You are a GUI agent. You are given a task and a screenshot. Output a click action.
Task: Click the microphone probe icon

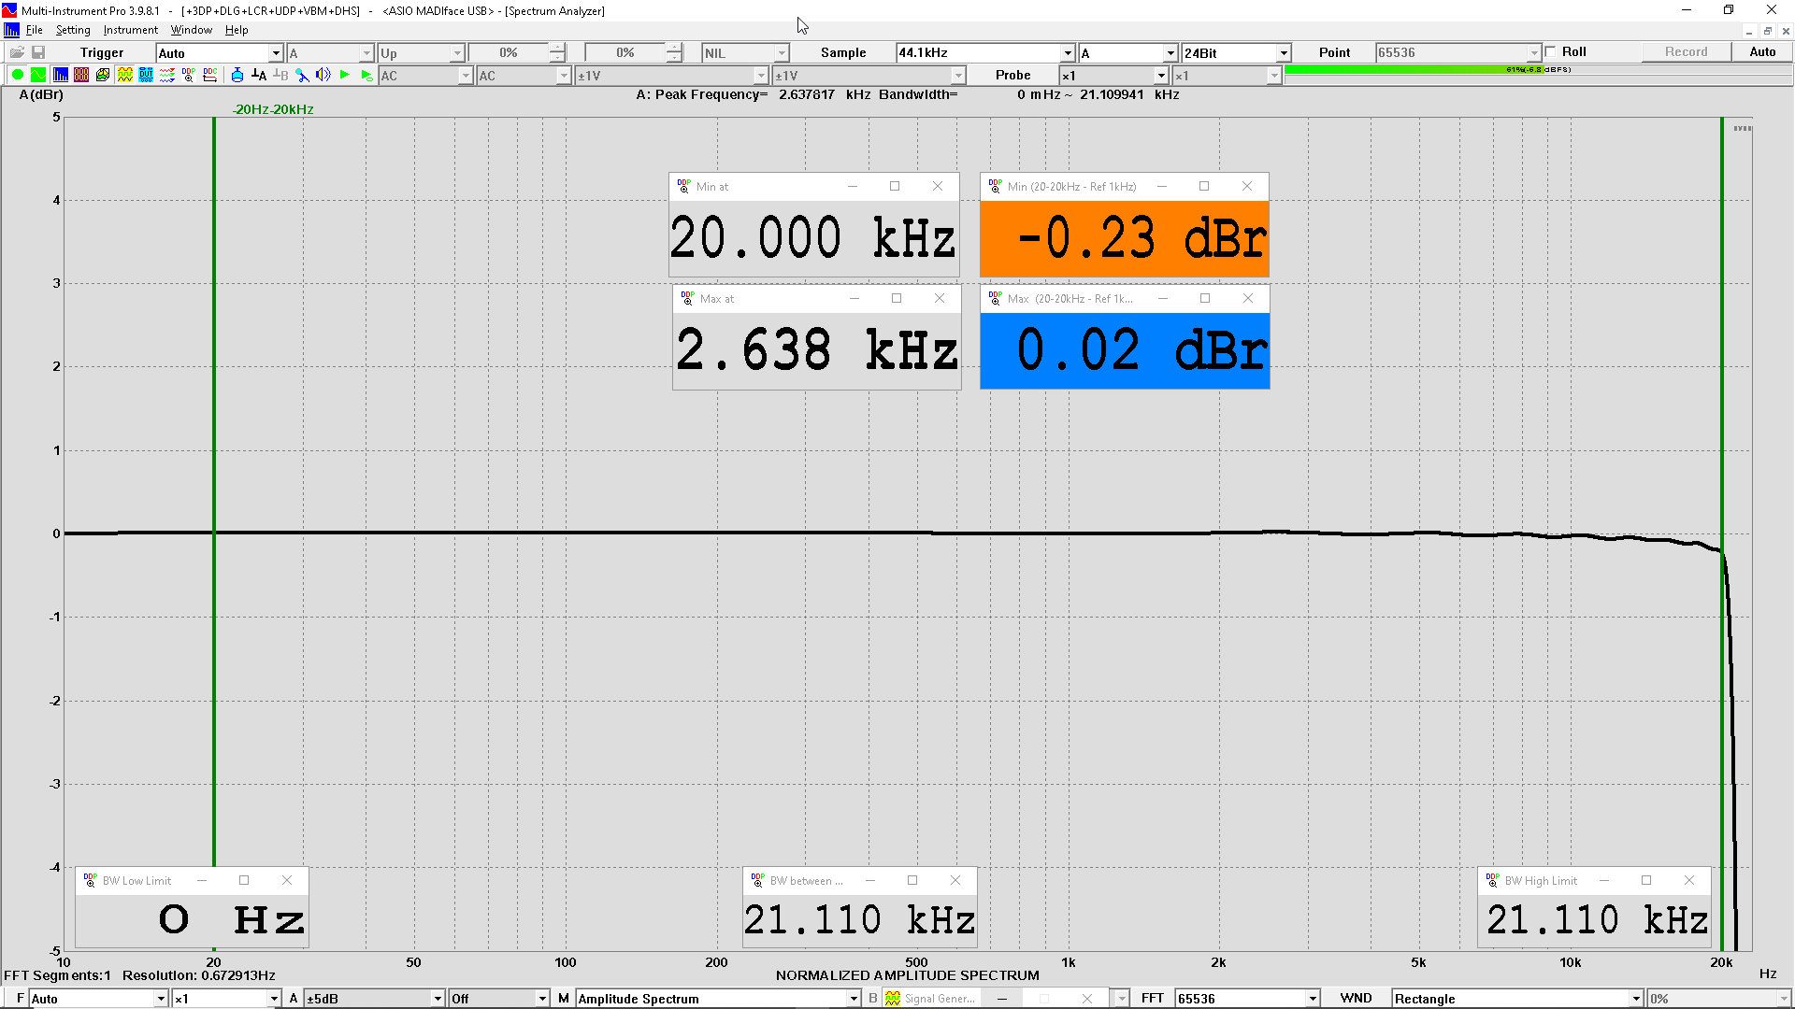pos(302,75)
